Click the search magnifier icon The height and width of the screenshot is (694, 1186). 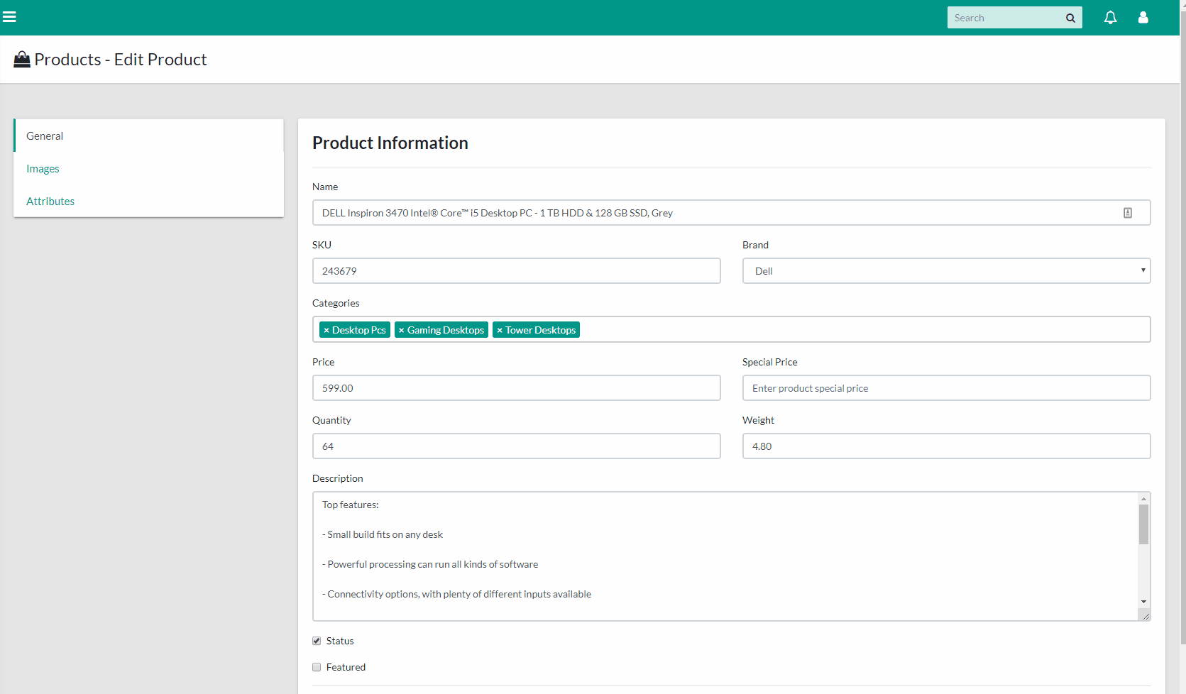pyautogui.click(x=1070, y=17)
